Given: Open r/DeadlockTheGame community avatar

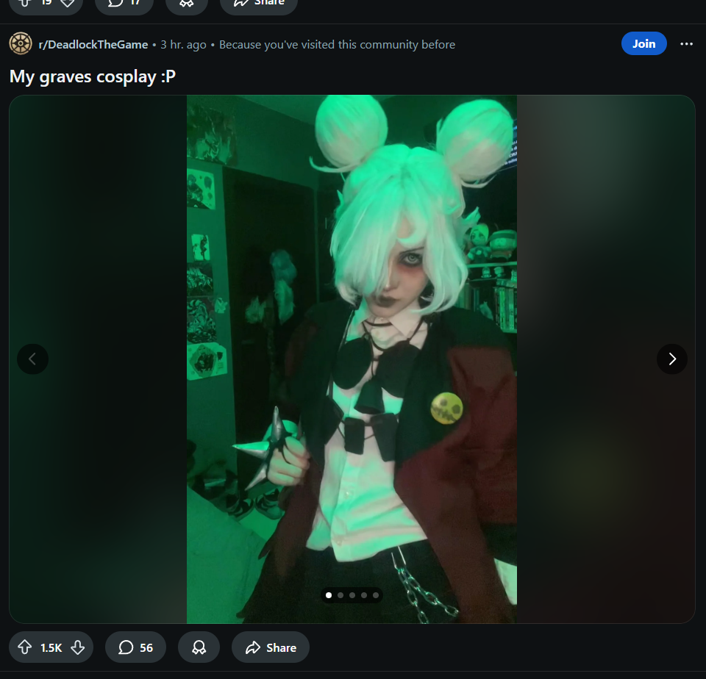Looking at the screenshot, I should (21, 43).
